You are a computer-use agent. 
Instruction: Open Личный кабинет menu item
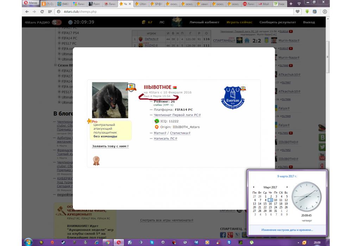click(x=204, y=22)
